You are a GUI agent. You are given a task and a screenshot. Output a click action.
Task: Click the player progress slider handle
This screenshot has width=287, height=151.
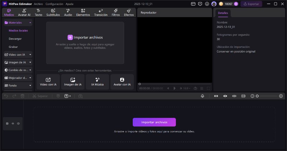tap(140, 84)
